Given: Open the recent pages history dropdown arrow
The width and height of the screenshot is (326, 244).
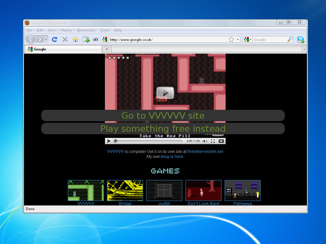Looking at the screenshot, I should pos(46,39).
